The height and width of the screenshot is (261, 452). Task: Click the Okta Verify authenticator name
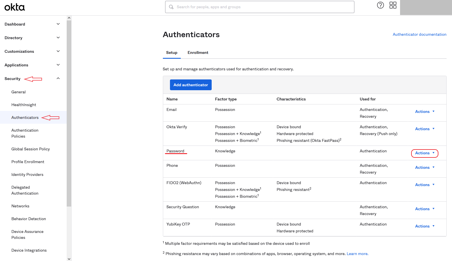[x=176, y=127]
